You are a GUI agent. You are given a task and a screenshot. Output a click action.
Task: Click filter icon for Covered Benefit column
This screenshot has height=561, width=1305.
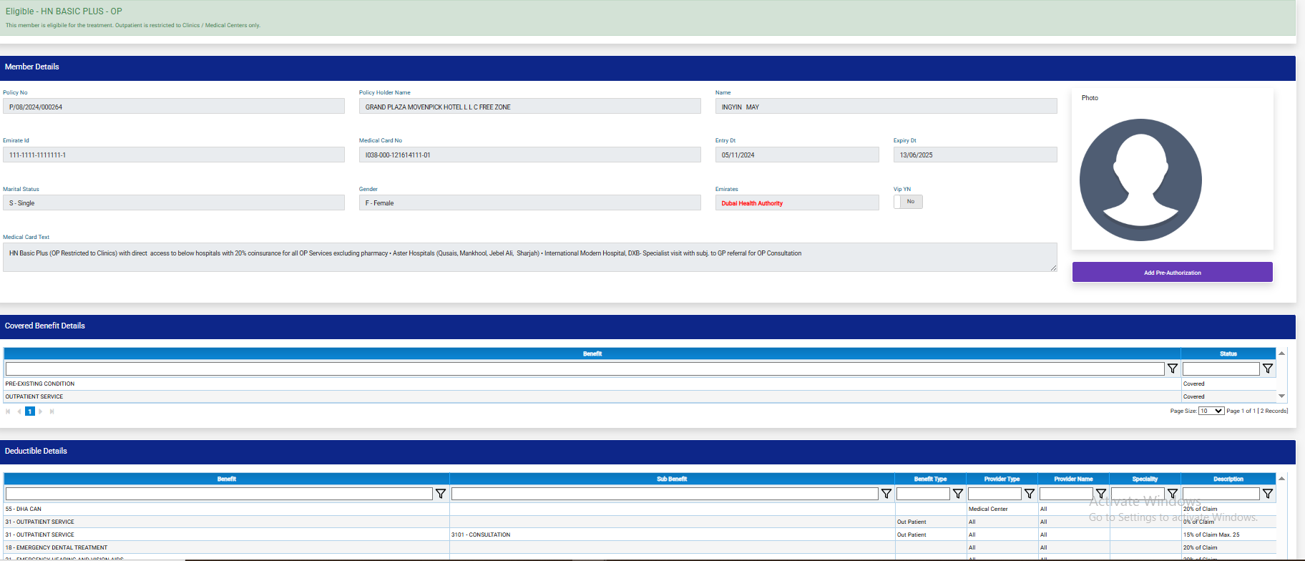pos(1173,369)
